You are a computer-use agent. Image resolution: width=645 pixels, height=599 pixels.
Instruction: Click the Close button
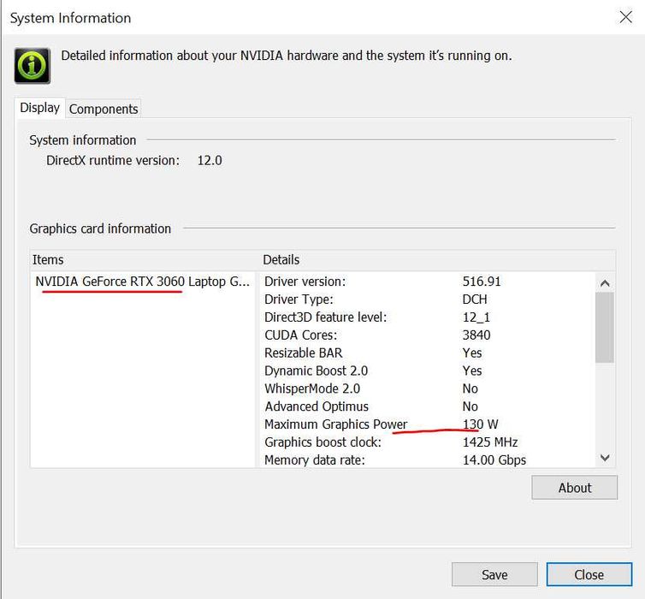point(589,574)
